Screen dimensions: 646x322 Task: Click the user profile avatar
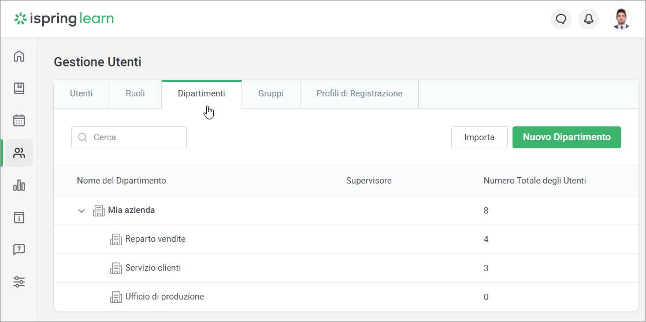pos(621,19)
